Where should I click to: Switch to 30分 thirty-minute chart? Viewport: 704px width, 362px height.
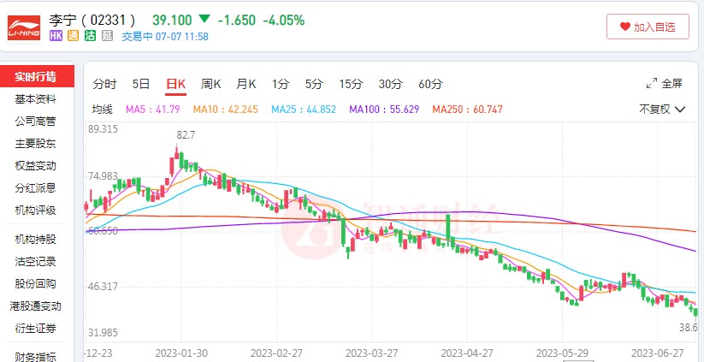tap(390, 84)
